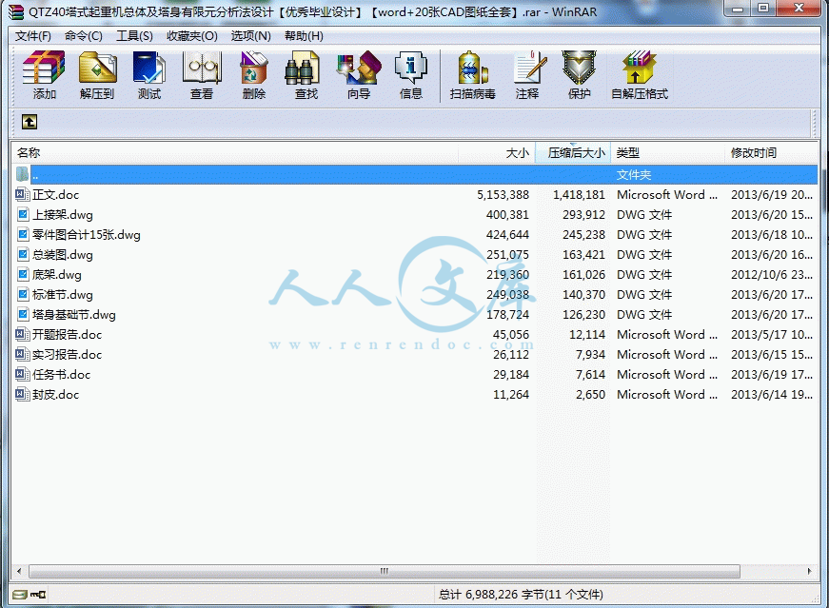
Task: Open the Comment (注释) tool
Action: pos(529,68)
